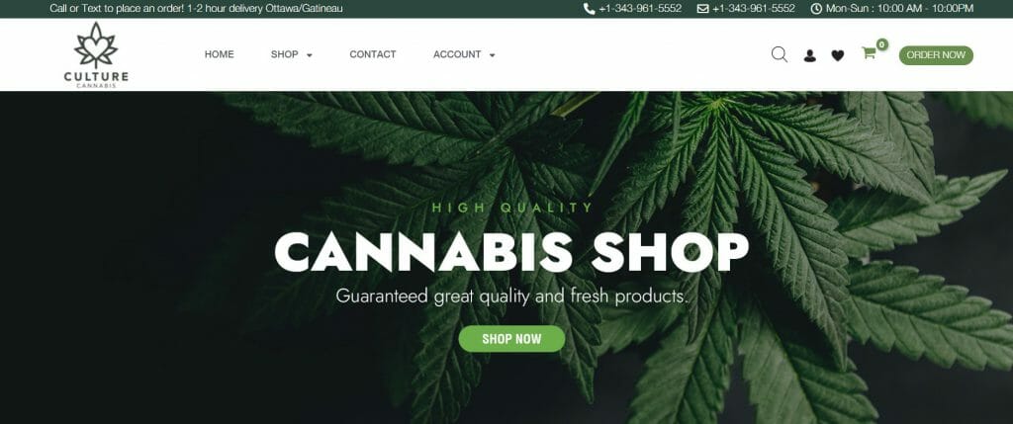The image size is (1013, 424).
Task: Click the phone icon in top bar
Action: tap(589, 8)
